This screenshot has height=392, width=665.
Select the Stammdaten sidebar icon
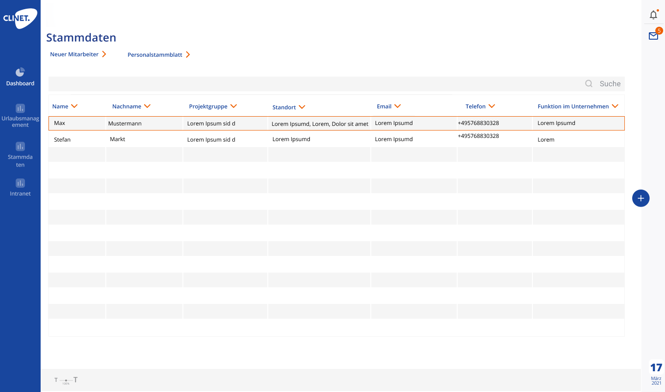click(x=20, y=147)
